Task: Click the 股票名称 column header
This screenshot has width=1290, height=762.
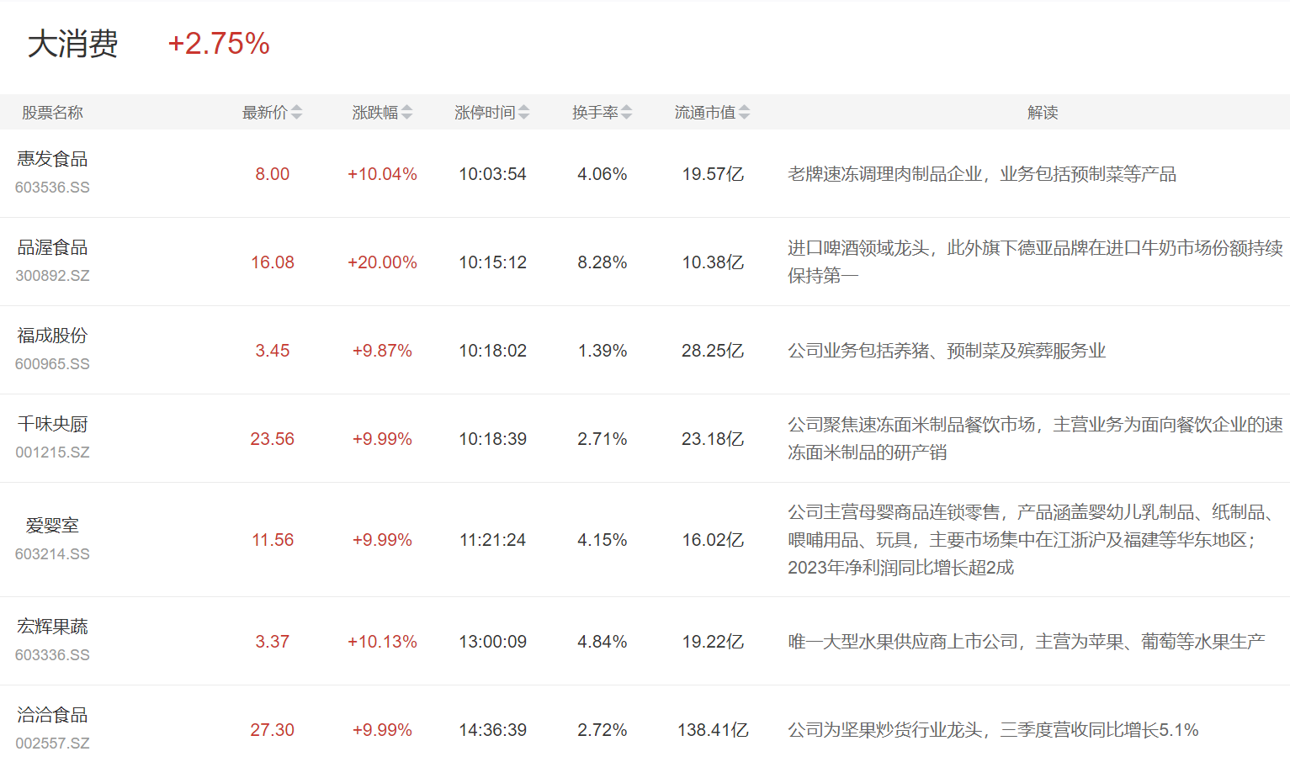Action: [52, 113]
